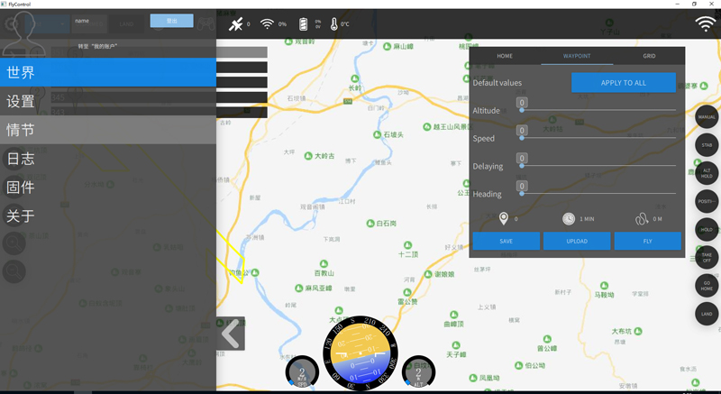This screenshot has height=394, width=721.
Task: Click the battery level icon
Action: [303, 24]
